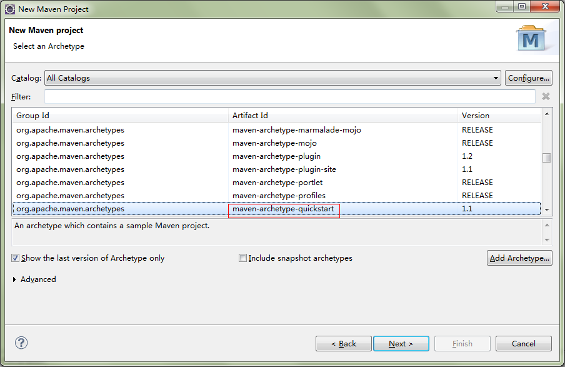Enable Include snapshot archetypes checkbox
The height and width of the screenshot is (367, 565).
coord(242,258)
